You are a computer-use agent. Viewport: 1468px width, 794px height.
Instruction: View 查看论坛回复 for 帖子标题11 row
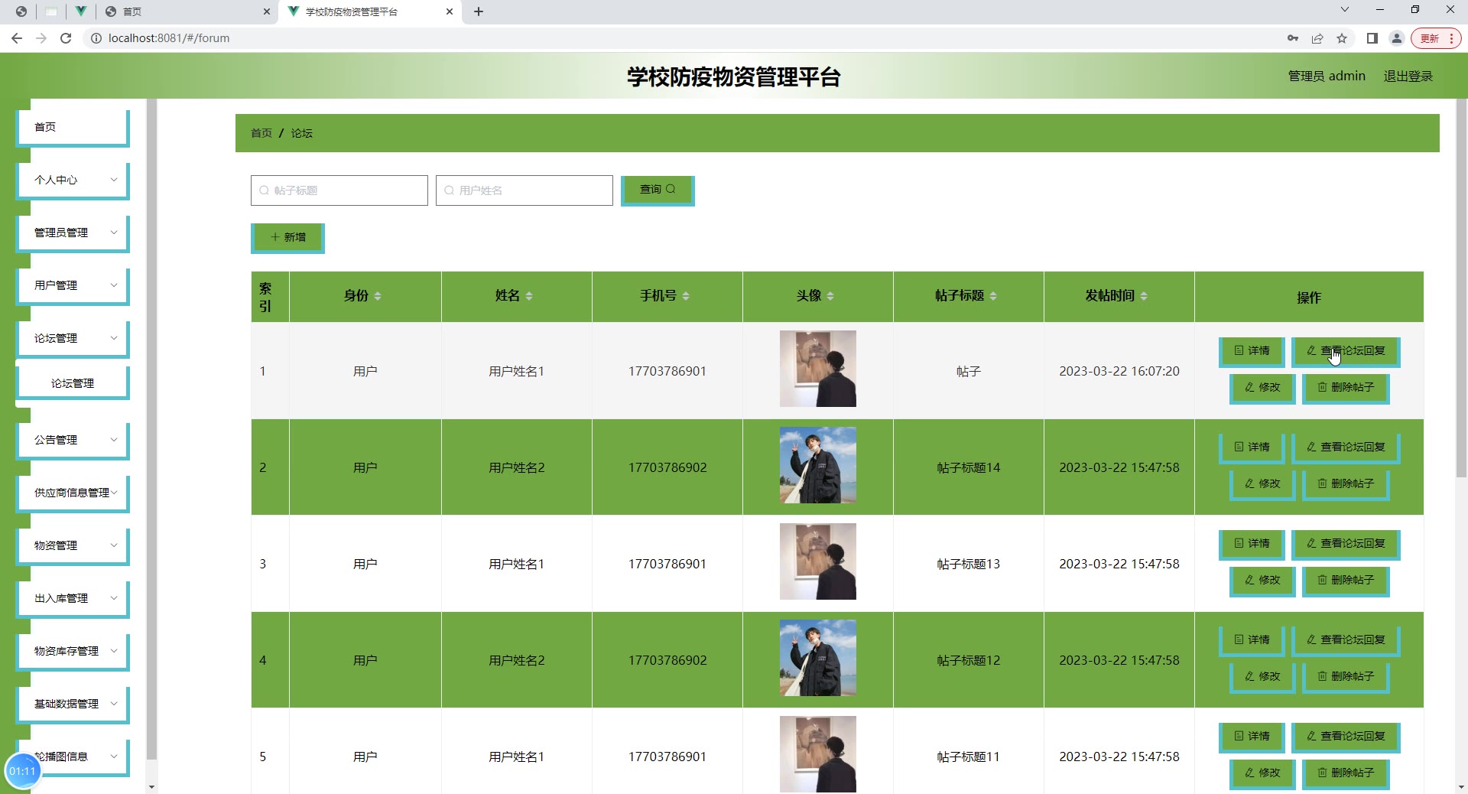1346,737
